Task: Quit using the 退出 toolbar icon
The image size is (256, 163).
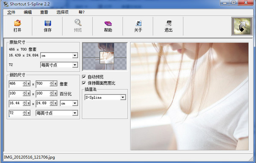Action: pyautogui.click(x=169, y=26)
